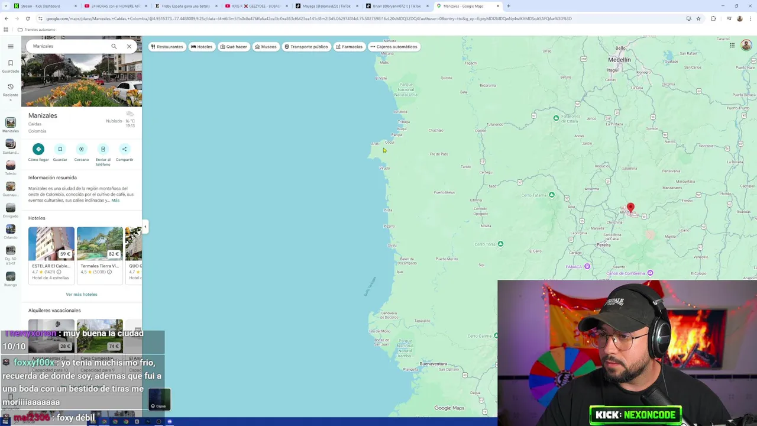Screen dimensions: 757x426
Task: Bookmark page with the star icon
Action: click(x=698, y=18)
